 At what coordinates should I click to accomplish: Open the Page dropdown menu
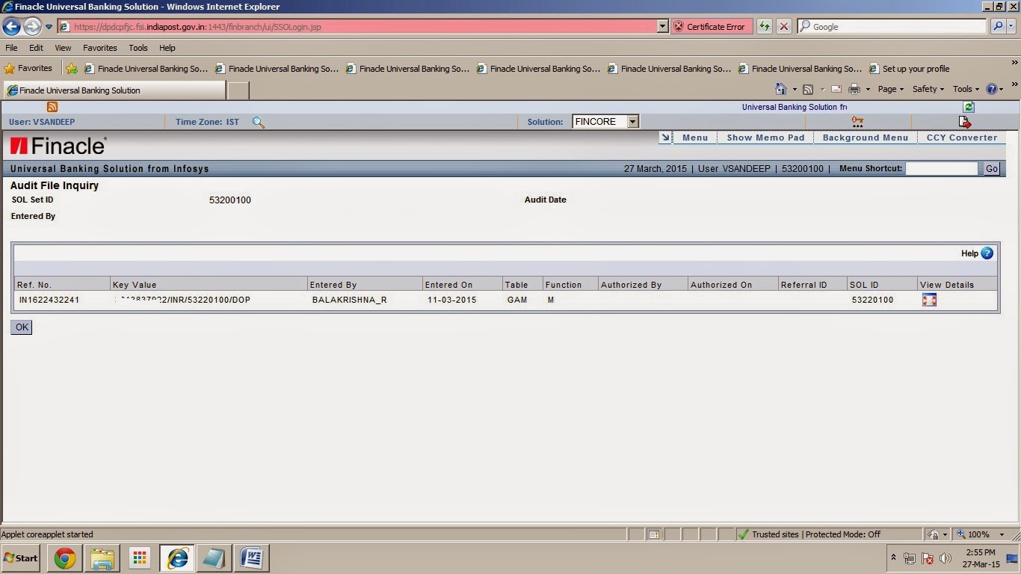point(890,89)
